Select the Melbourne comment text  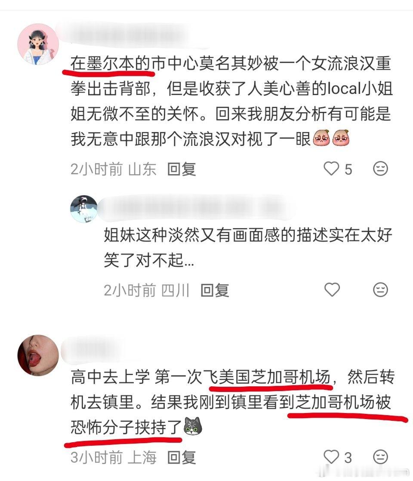click(231, 101)
